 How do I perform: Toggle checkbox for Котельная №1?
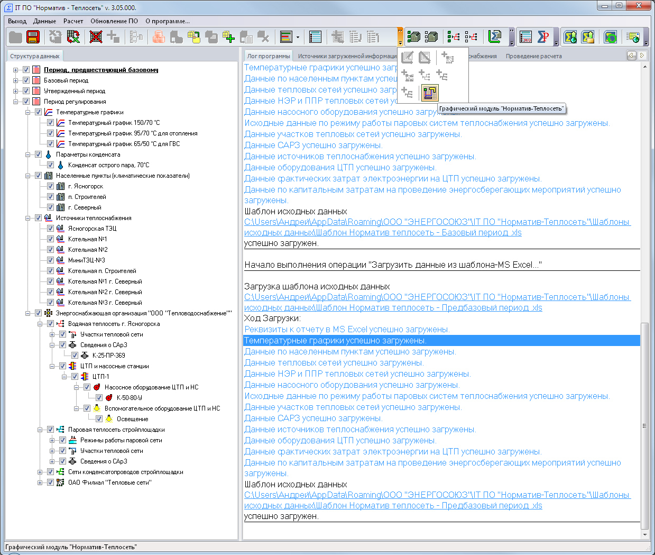click(50, 239)
